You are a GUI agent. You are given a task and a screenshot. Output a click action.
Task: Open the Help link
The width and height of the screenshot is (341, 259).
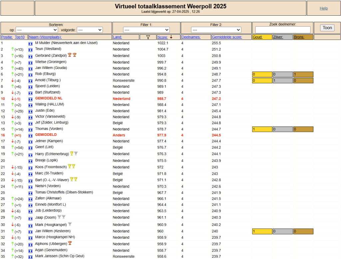click(324, 8)
